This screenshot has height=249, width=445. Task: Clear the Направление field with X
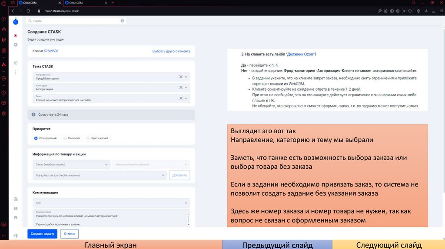click(181, 77)
